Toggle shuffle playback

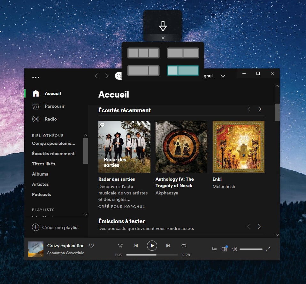point(120,246)
